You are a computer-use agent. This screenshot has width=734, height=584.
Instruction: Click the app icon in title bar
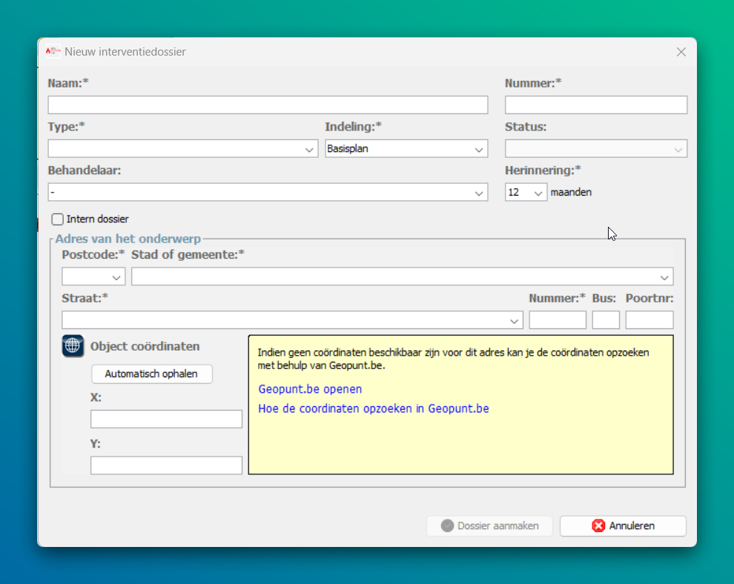pos(53,51)
